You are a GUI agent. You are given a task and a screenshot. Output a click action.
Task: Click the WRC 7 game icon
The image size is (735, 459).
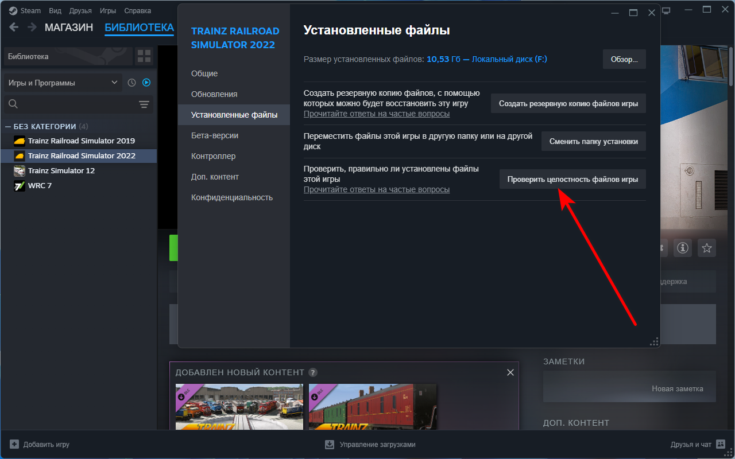pos(20,186)
